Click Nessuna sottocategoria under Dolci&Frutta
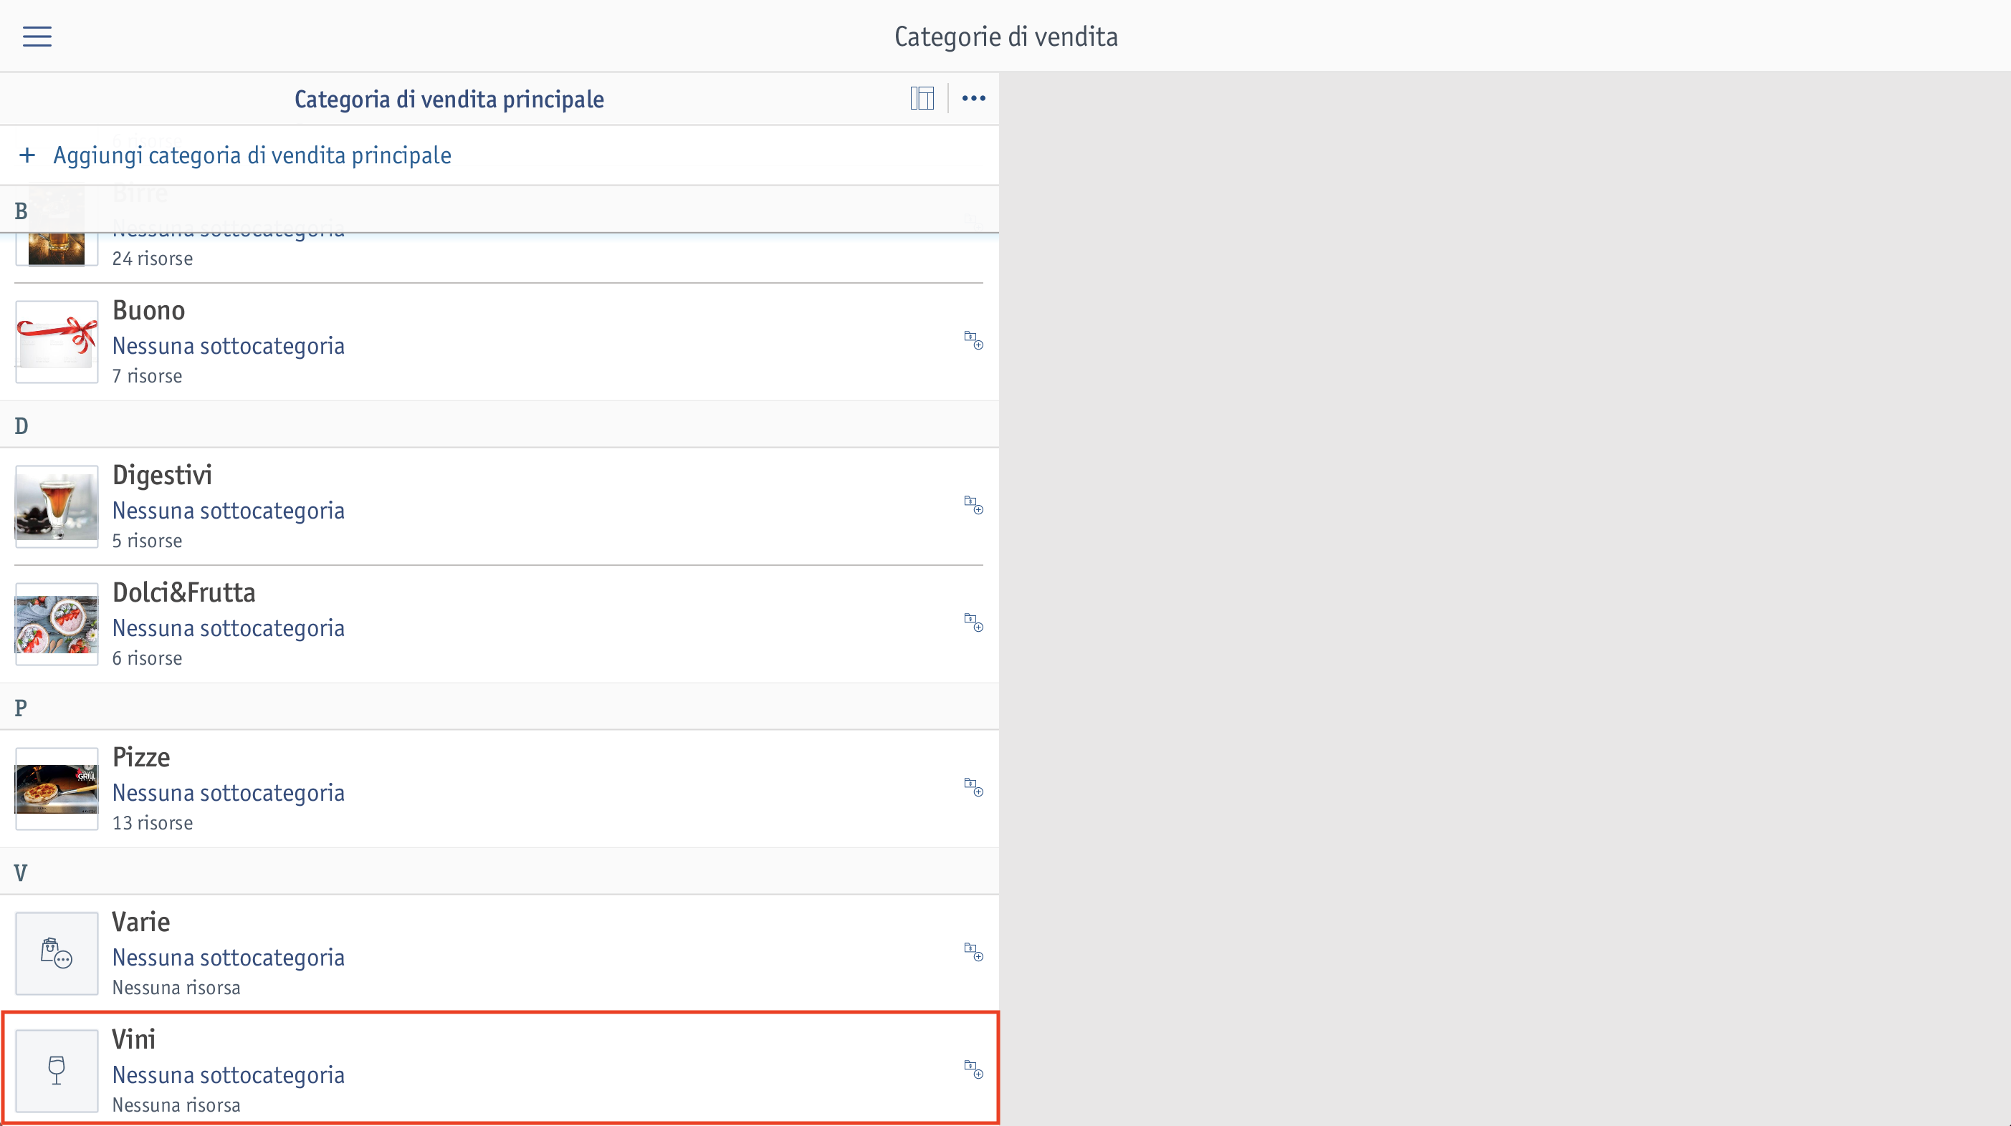 click(229, 628)
